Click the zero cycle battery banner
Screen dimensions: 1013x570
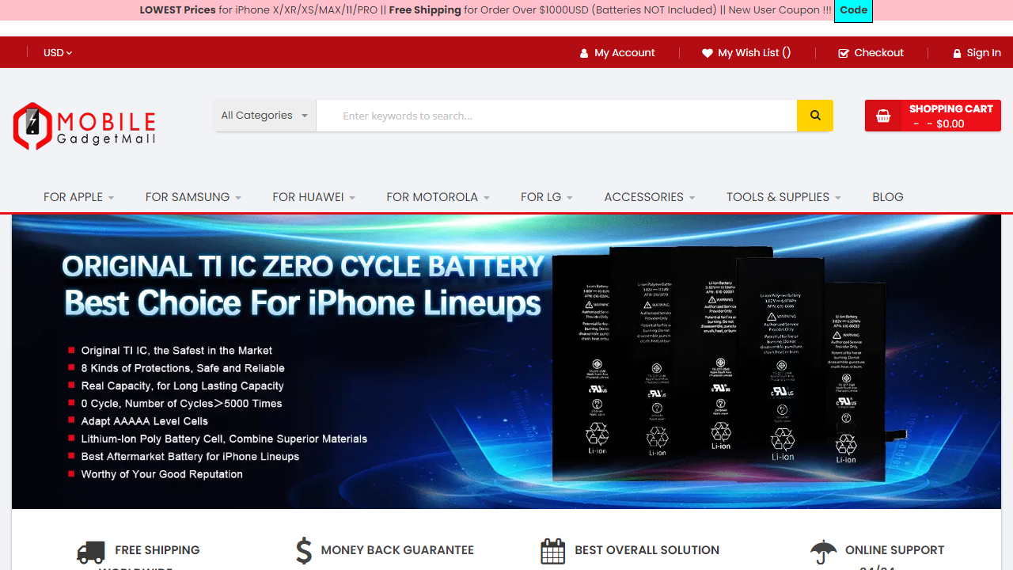506,362
